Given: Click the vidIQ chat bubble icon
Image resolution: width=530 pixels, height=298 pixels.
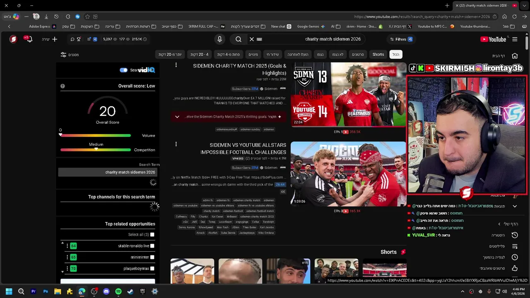Looking at the screenshot, I should pos(72,39).
